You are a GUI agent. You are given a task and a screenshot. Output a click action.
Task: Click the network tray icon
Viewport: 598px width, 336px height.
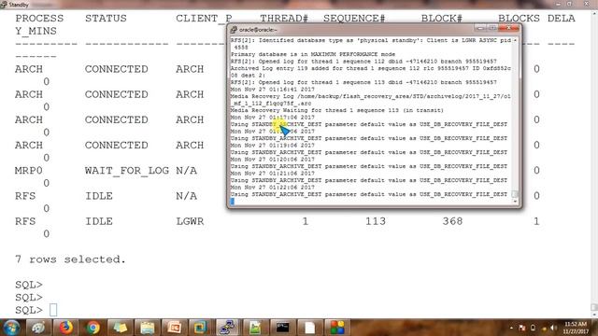point(544,328)
